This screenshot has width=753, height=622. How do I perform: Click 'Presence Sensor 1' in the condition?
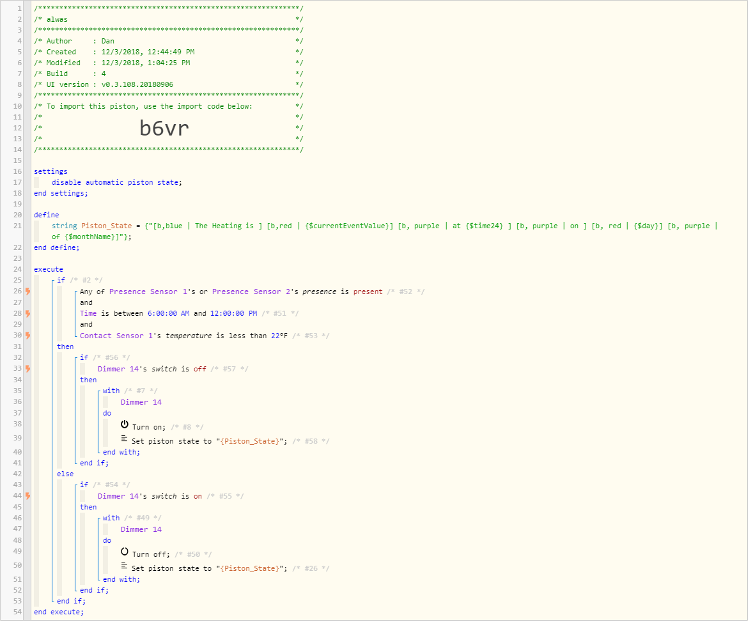point(148,292)
